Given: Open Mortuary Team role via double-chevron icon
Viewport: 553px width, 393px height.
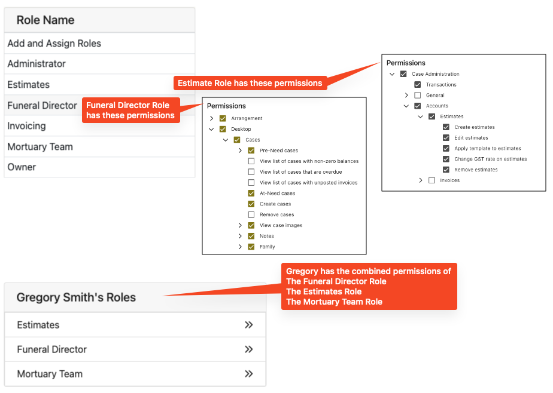Looking at the screenshot, I should click(248, 374).
